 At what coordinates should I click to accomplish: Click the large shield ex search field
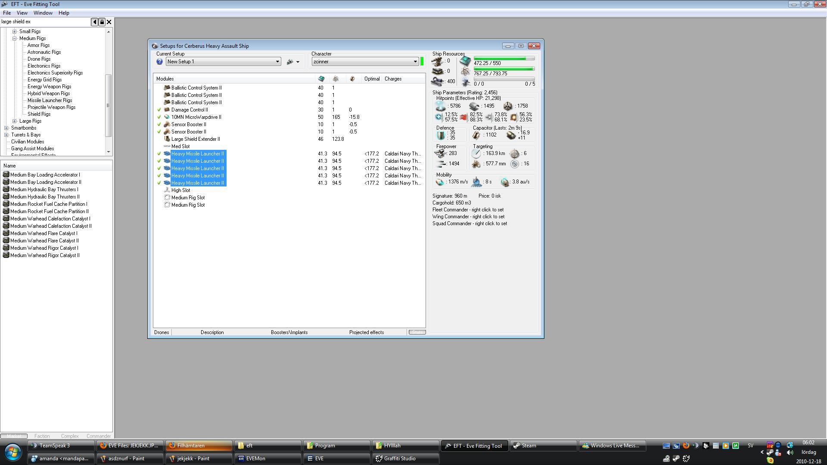pyautogui.click(x=43, y=22)
